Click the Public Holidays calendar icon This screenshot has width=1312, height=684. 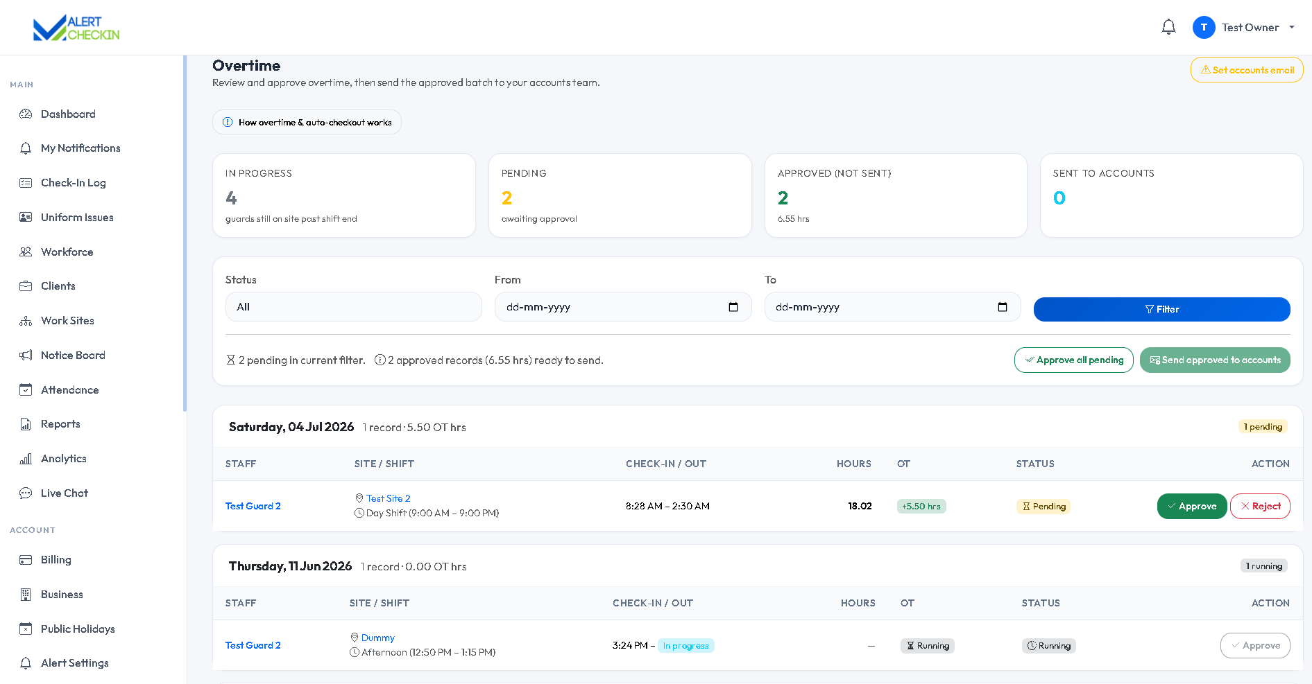26,629
